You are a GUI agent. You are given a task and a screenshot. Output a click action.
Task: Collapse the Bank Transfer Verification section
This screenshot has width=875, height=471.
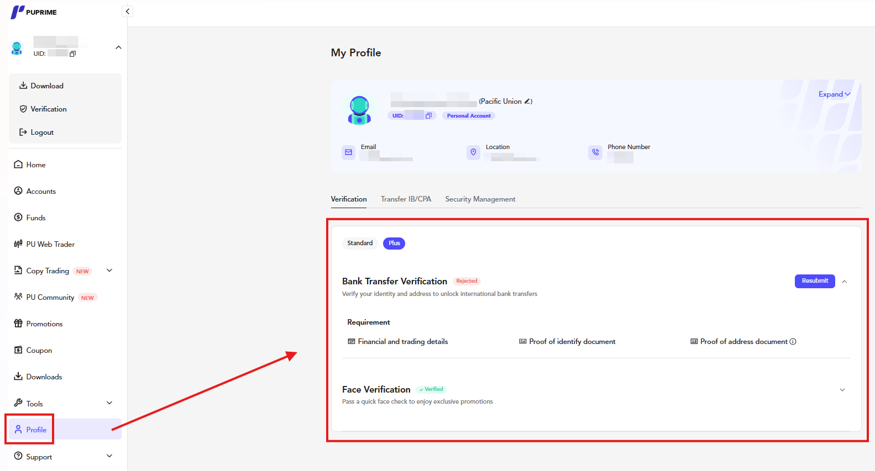pos(844,282)
